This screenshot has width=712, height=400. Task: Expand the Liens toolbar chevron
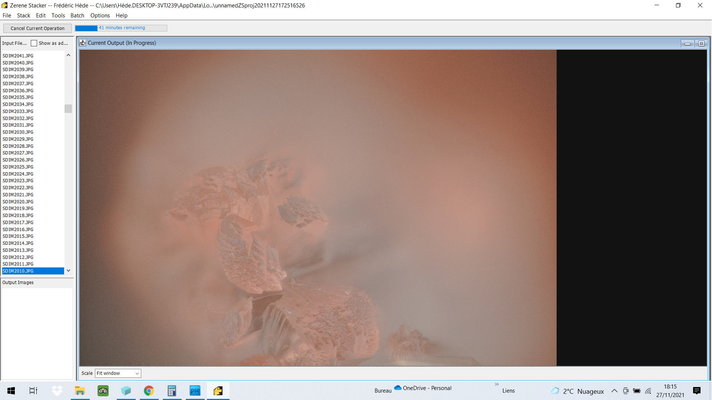[497, 384]
